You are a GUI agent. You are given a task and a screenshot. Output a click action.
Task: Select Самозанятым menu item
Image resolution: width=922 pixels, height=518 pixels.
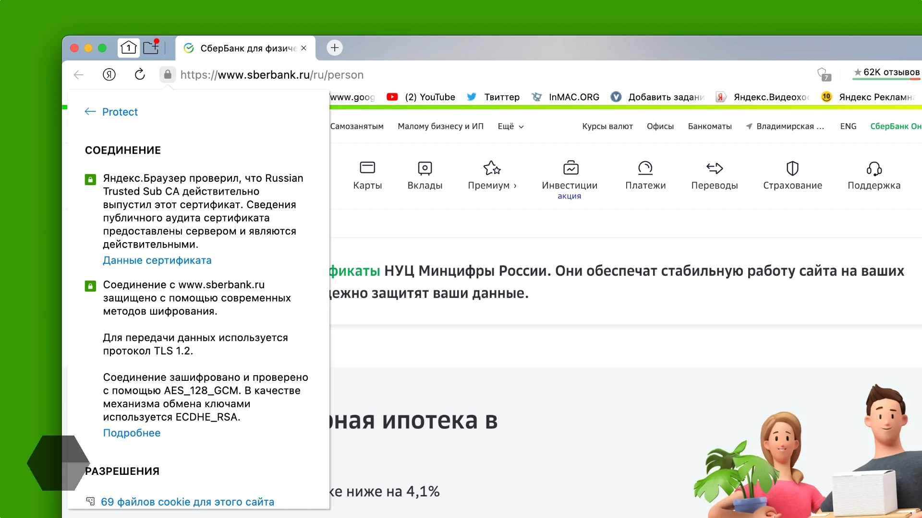357,126
